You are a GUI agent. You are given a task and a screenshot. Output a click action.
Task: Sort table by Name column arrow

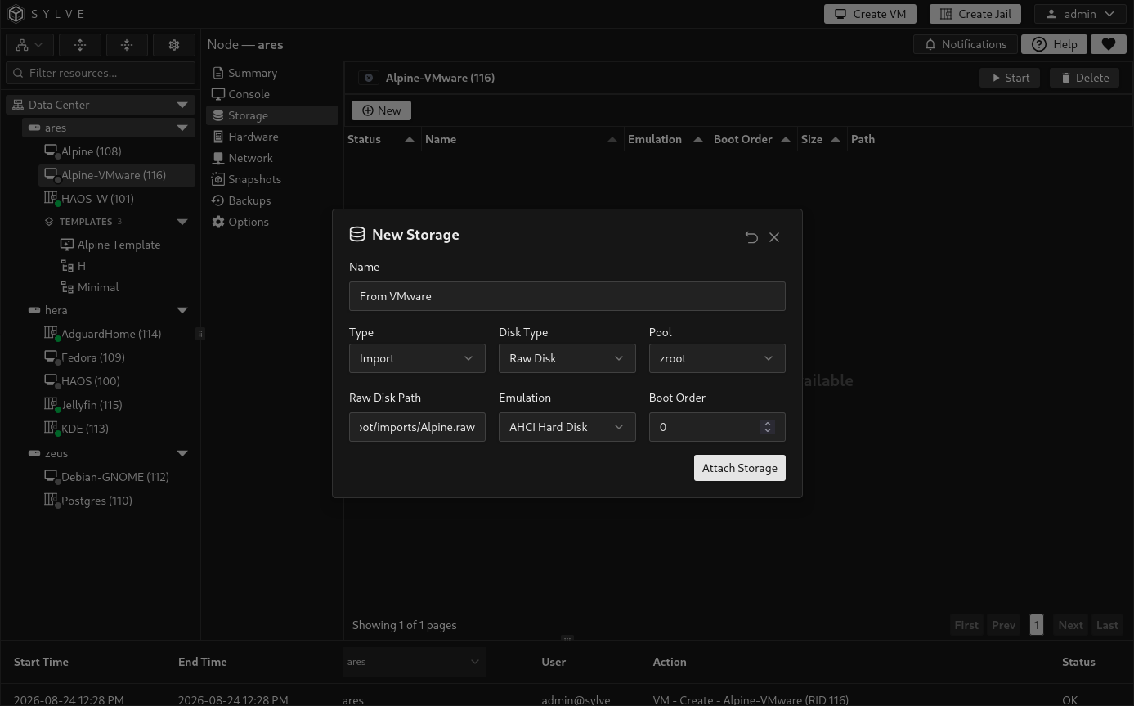pos(612,139)
